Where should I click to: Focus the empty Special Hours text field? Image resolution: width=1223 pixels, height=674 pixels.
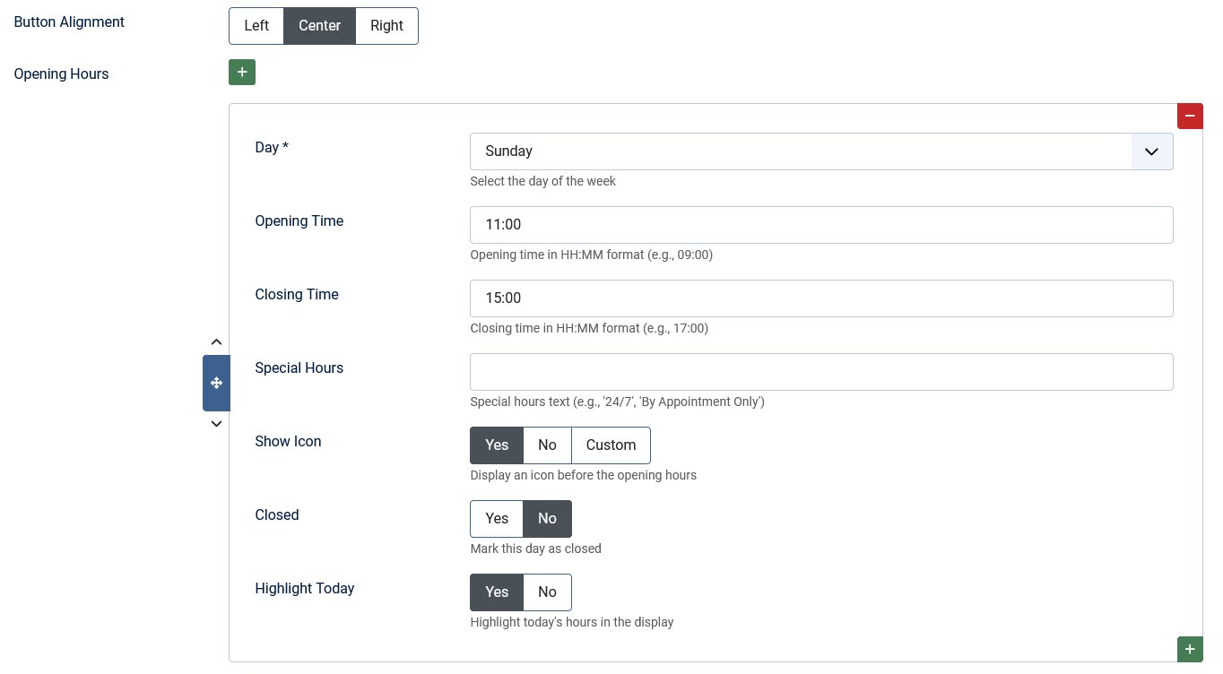(820, 372)
